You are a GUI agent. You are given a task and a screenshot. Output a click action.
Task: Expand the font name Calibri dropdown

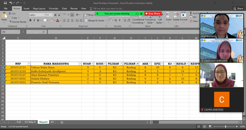pos(44,15)
